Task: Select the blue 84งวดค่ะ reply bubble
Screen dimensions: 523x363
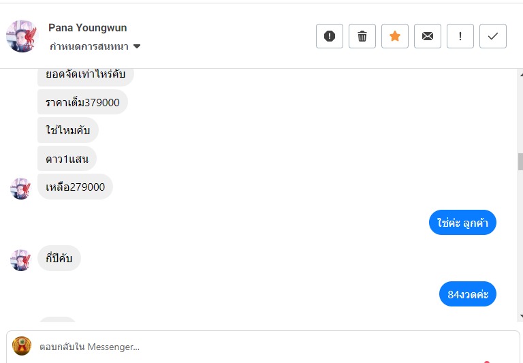Action: (468, 294)
